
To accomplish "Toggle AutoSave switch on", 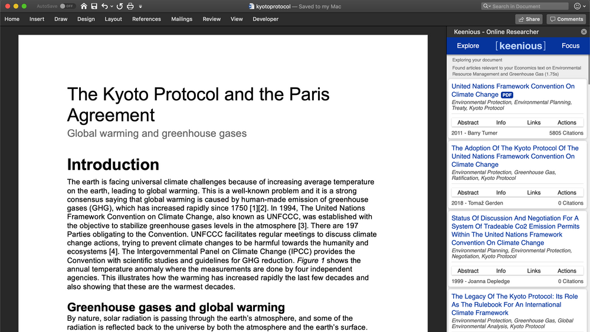I will [67, 6].
